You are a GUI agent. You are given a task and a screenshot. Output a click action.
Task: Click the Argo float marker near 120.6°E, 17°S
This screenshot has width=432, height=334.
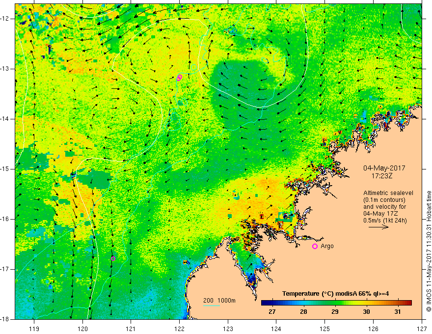(x=113, y=258)
